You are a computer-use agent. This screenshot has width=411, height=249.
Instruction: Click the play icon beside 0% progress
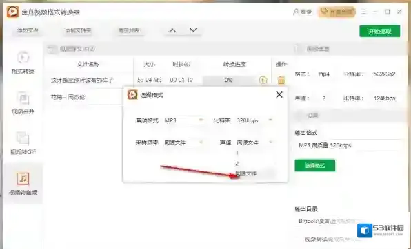263,80
